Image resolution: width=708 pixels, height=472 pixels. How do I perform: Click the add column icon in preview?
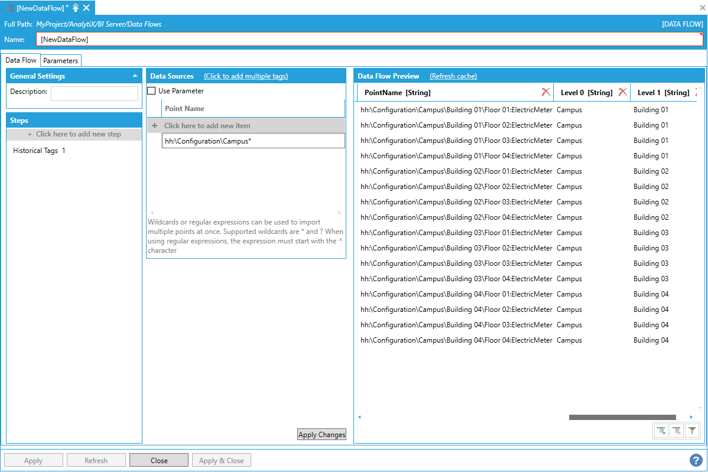point(661,431)
